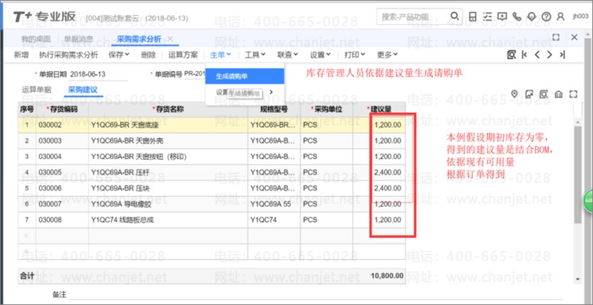Image resolution: width=593 pixels, height=305 pixels.
Task: Switch to the 我的桌面 tab
Action: click(x=36, y=39)
